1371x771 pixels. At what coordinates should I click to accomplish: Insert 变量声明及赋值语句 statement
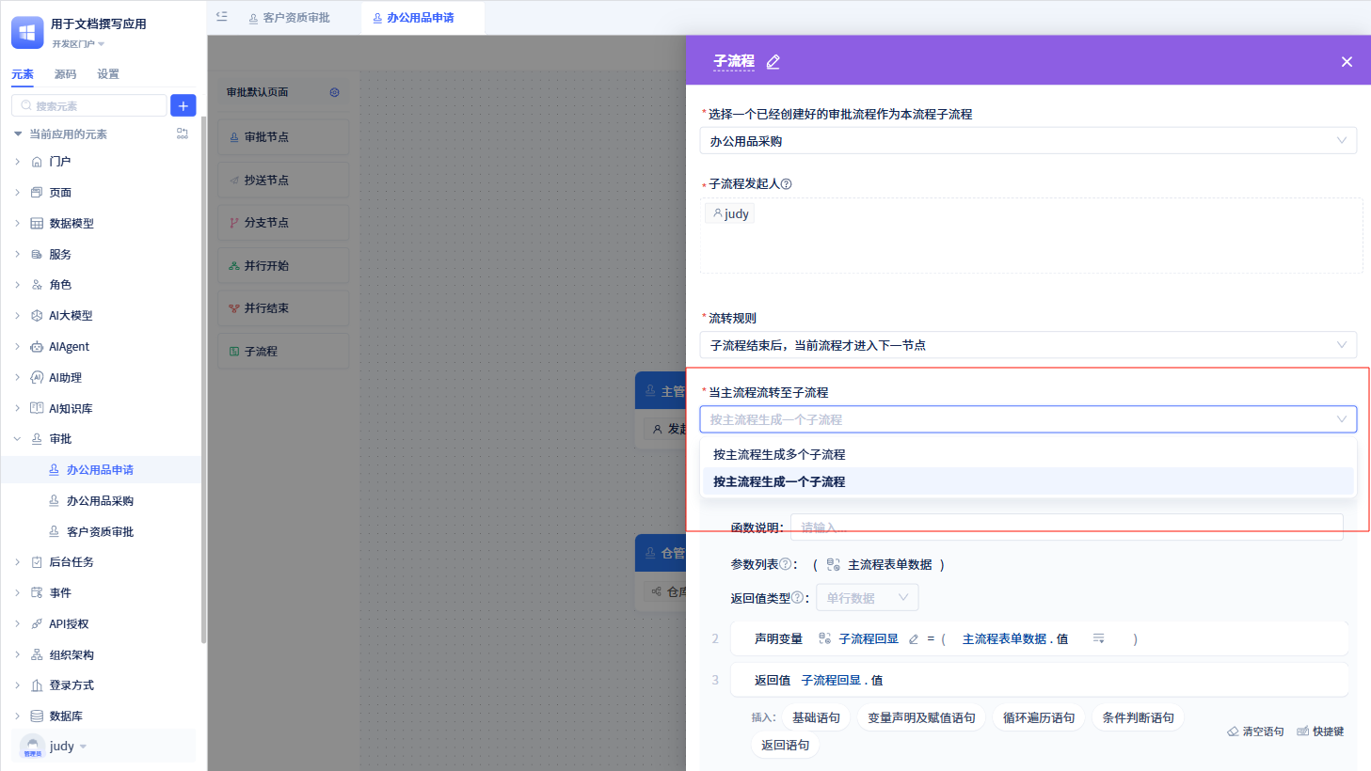(921, 717)
